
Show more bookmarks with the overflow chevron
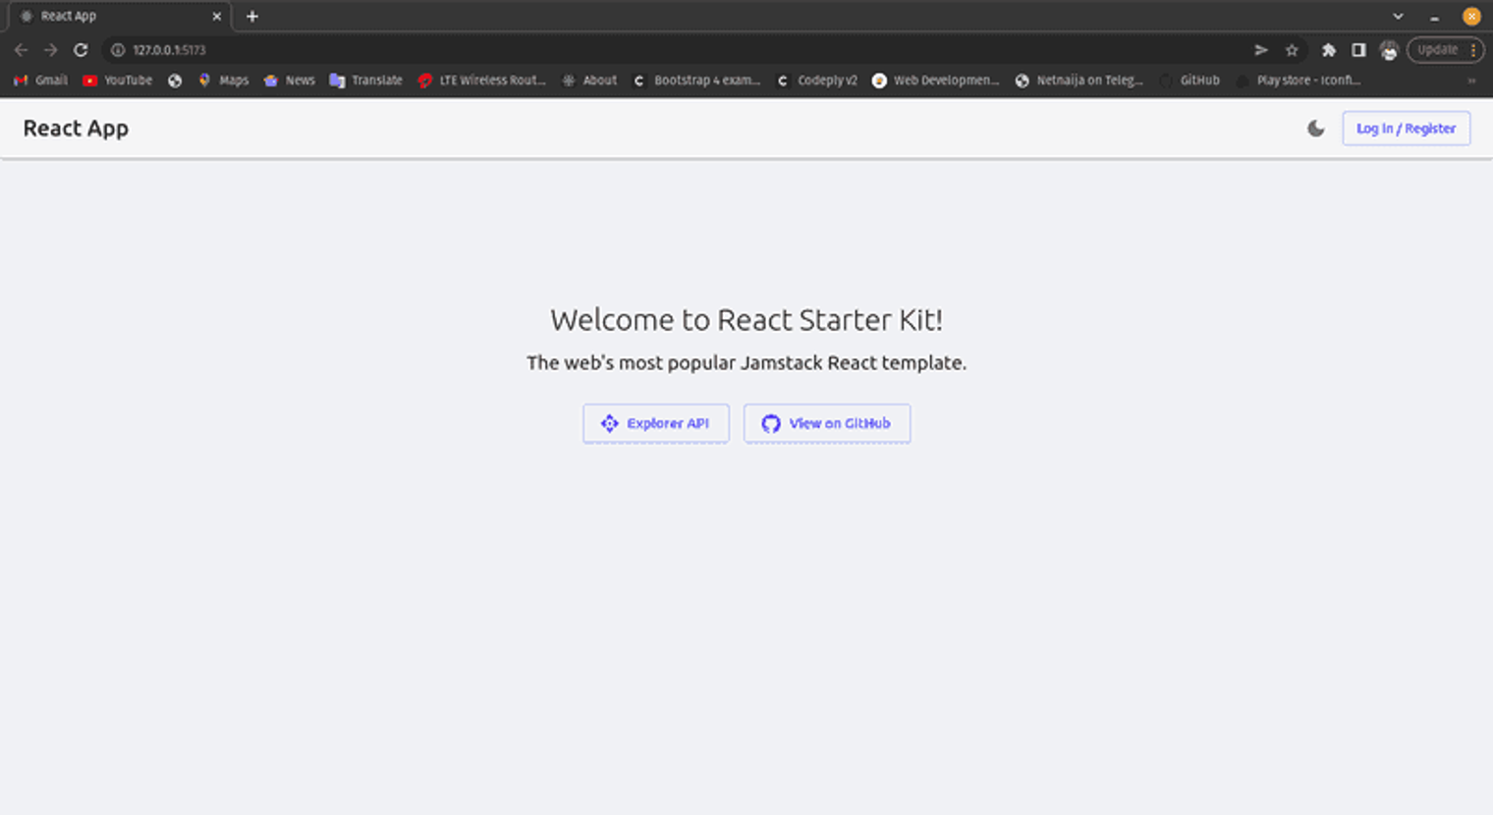click(1470, 81)
